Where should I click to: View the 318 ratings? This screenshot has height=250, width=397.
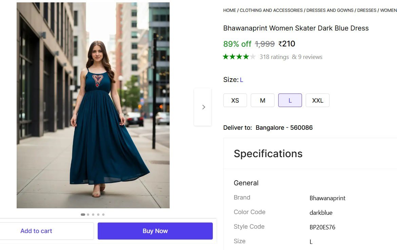tap(274, 57)
